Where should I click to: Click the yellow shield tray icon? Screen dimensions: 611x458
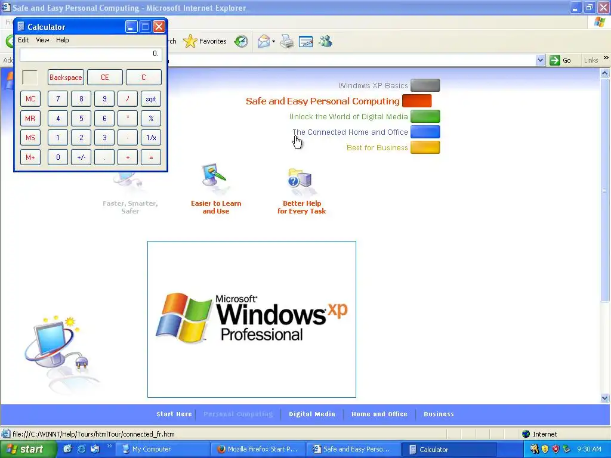[545, 449]
